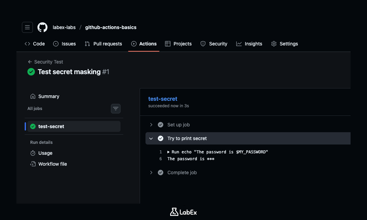Screen dimensions: 367x220
Task: Click log line number 1
Action: point(161,152)
